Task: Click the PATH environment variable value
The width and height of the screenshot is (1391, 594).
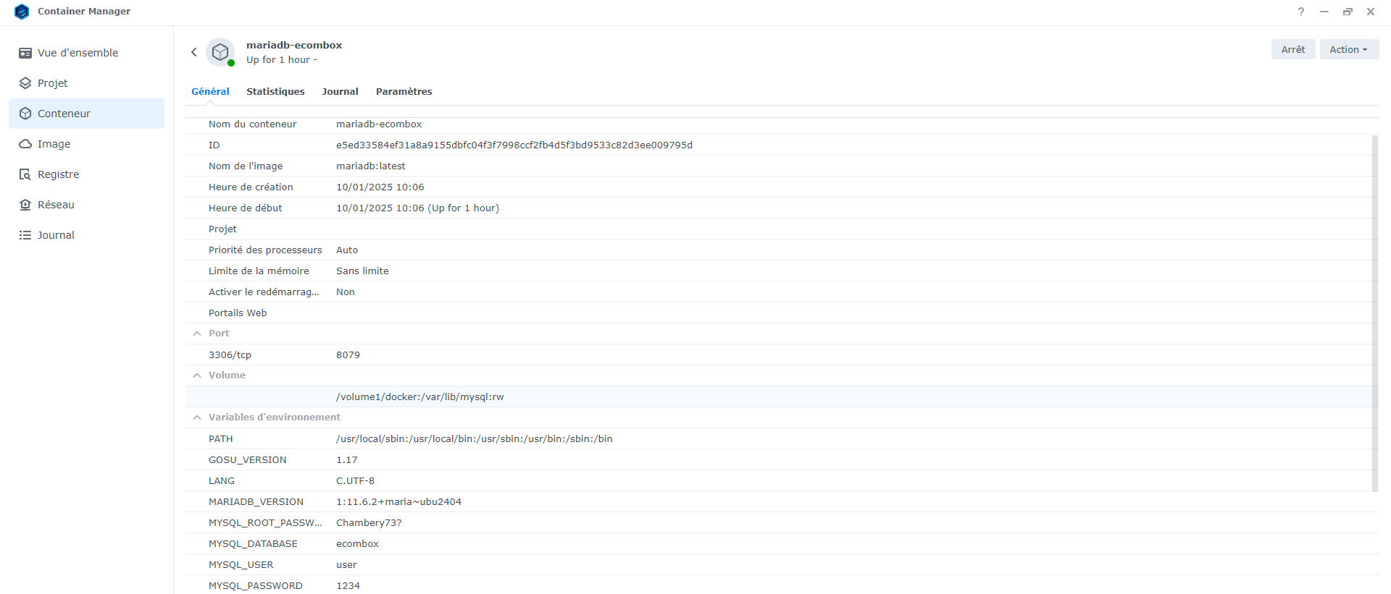Action: pyautogui.click(x=475, y=439)
